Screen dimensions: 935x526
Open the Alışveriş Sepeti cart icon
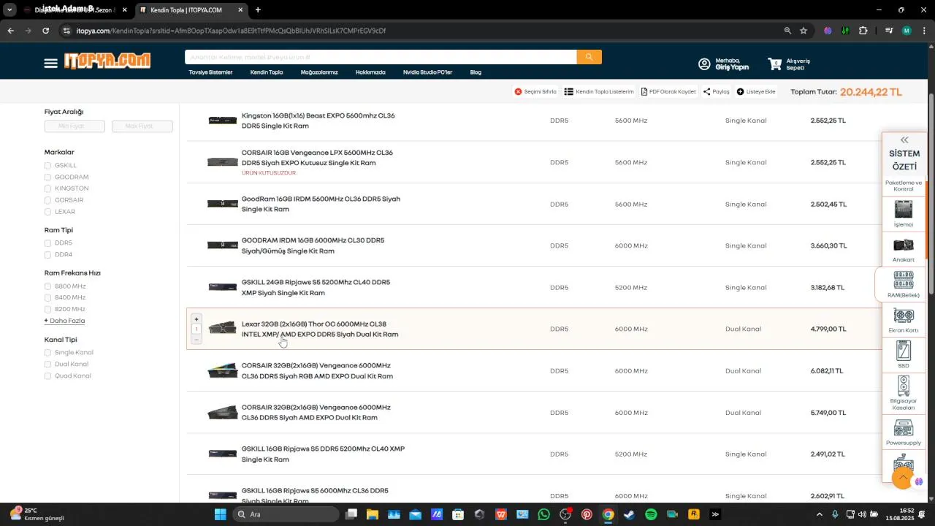click(775, 64)
